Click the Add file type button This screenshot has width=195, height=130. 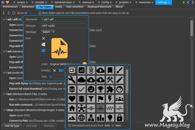tap(12, 126)
